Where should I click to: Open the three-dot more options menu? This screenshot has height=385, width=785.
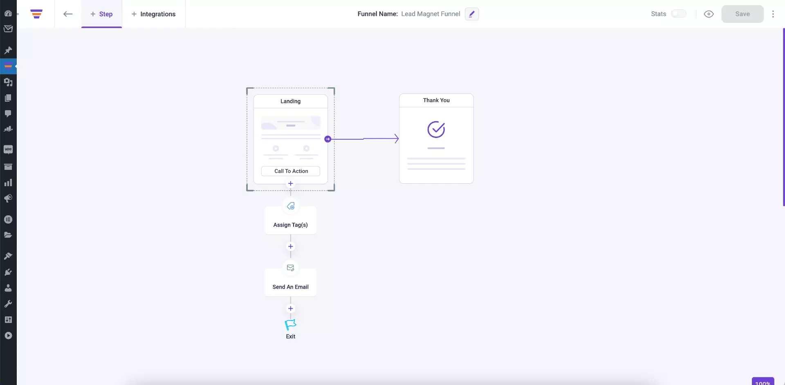773,14
